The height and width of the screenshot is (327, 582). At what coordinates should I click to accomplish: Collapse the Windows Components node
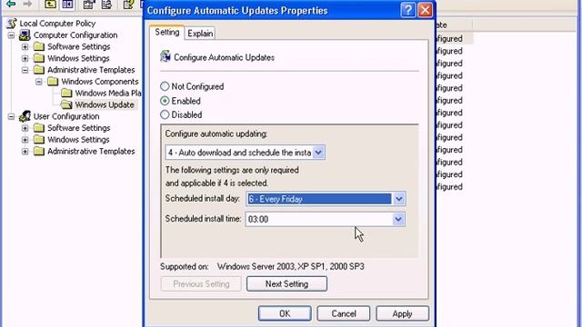pos(39,82)
